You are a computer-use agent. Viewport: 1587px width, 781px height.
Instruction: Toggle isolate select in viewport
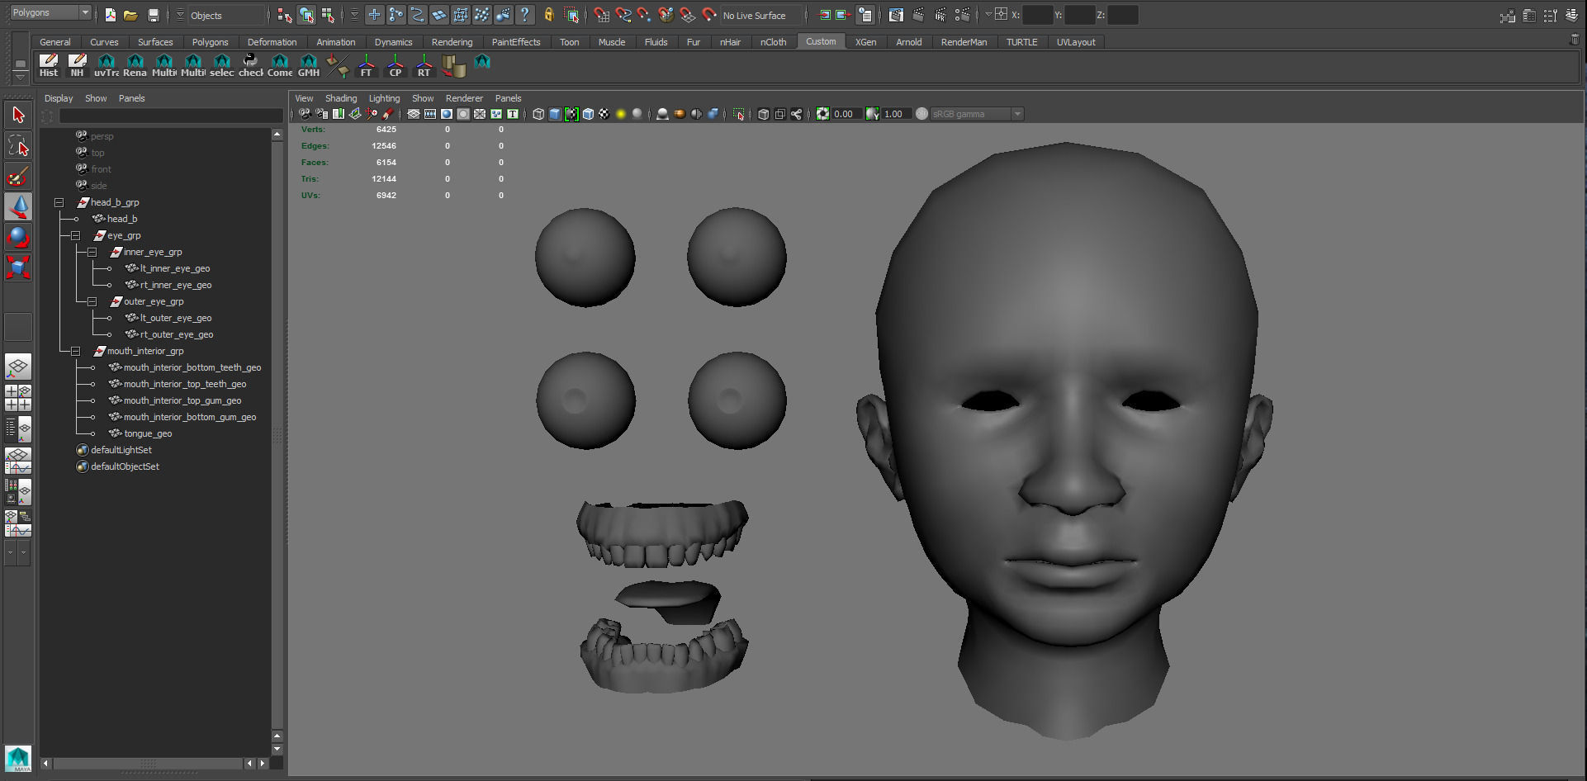pos(738,114)
